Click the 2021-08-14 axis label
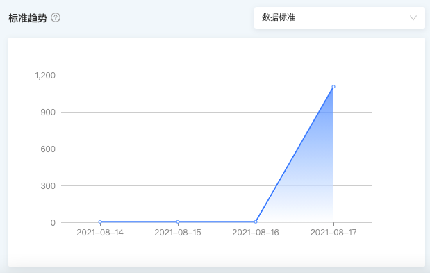Image resolution: width=430 pixels, height=273 pixels. 100,233
